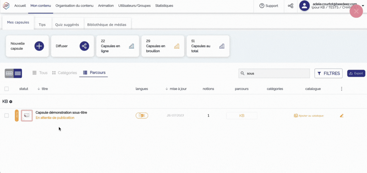Check the Capsule démonstration sous-titre row checkbox
Screen dimensions: 367x173
[x=7, y=116]
